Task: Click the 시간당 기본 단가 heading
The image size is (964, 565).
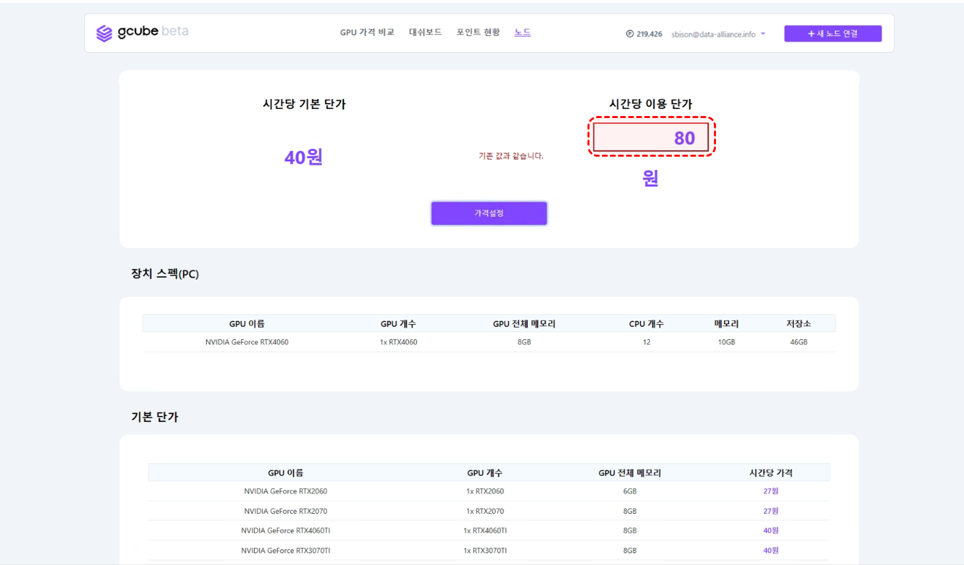Action: pyautogui.click(x=304, y=104)
